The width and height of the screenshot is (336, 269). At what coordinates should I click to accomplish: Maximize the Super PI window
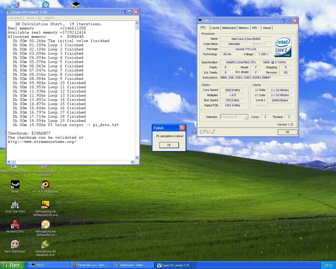tap(130, 12)
